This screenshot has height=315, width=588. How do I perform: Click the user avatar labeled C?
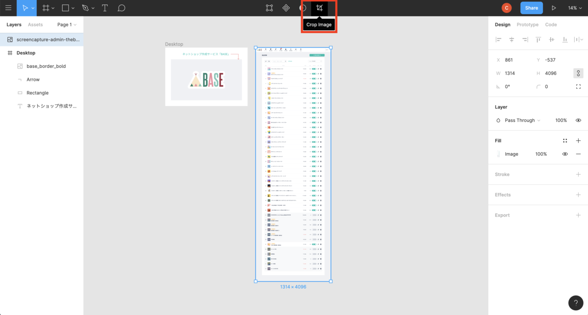click(507, 8)
